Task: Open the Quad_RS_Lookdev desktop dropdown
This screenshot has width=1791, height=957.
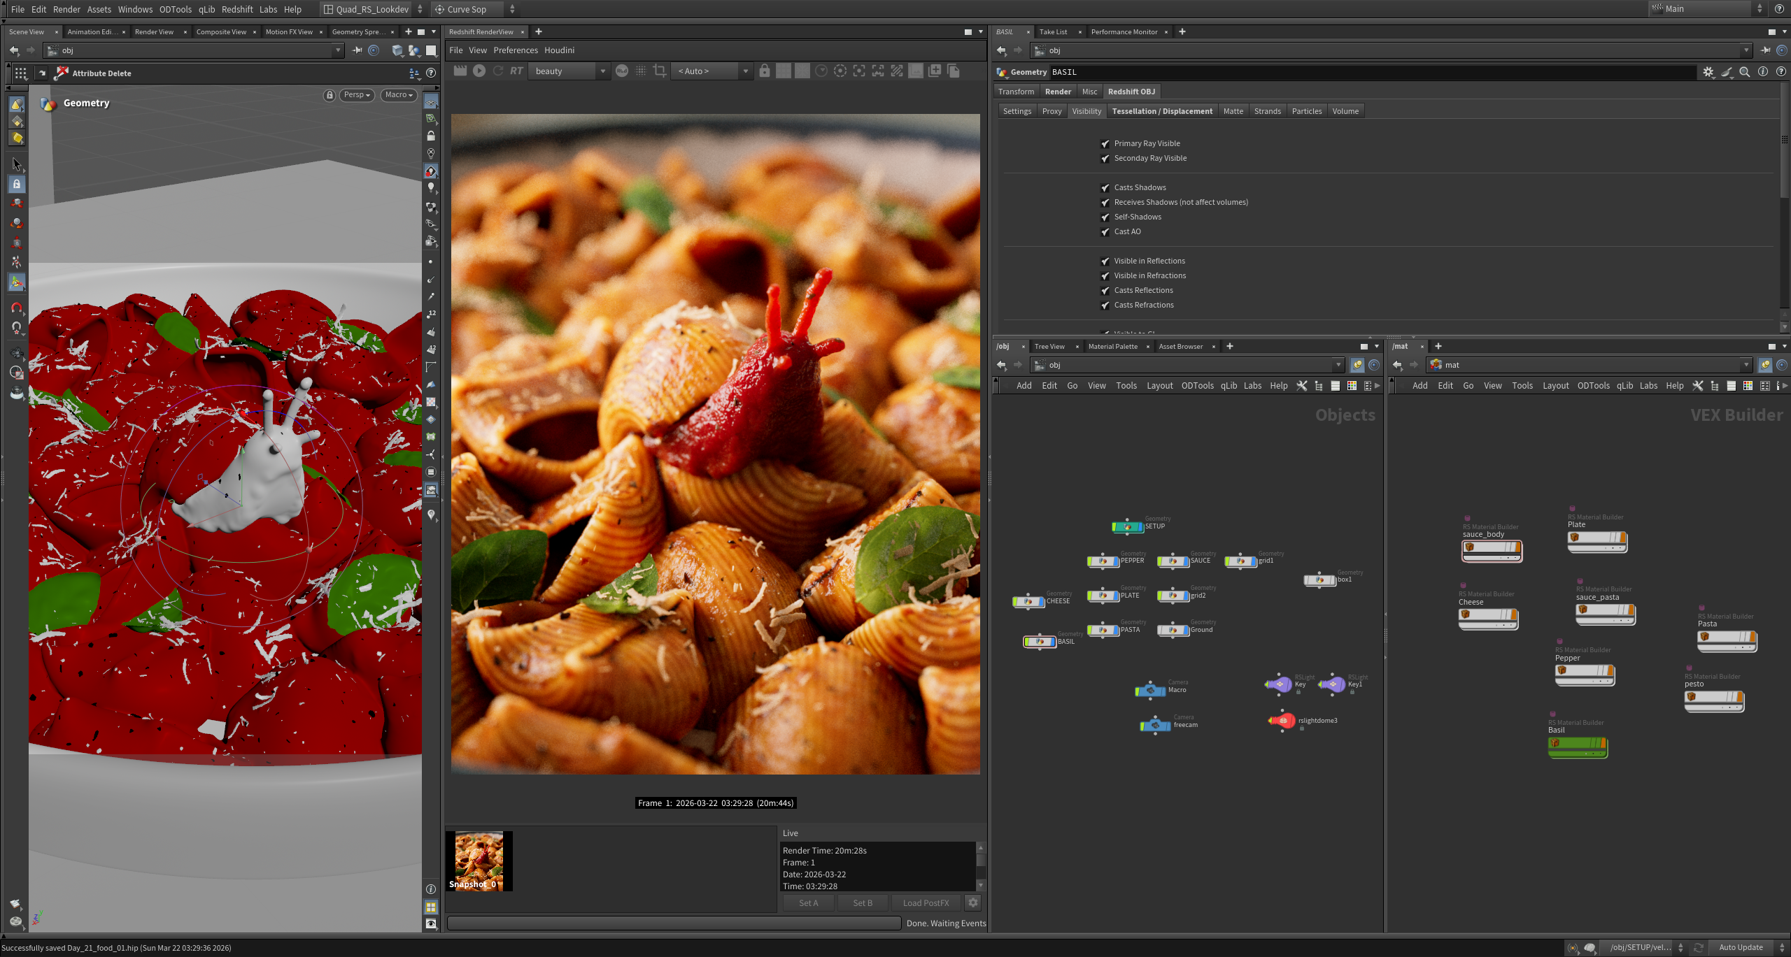Action: (x=373, y=9)
